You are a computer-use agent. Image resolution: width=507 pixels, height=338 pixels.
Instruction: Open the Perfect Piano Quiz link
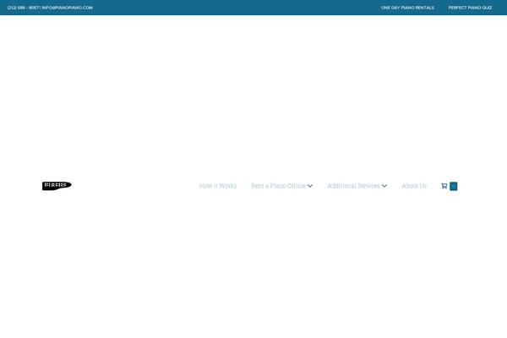click(x=470, y=8)
